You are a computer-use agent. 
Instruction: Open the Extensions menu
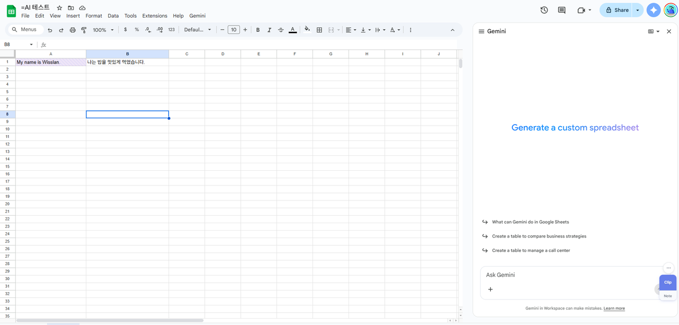(x=154, y=16)
